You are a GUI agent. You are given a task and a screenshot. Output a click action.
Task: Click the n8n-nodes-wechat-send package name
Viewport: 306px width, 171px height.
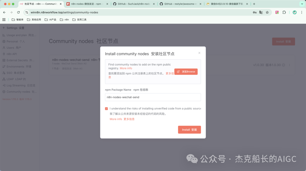71,60
